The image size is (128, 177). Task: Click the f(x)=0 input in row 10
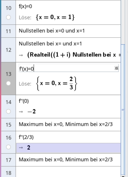[26, 6]
